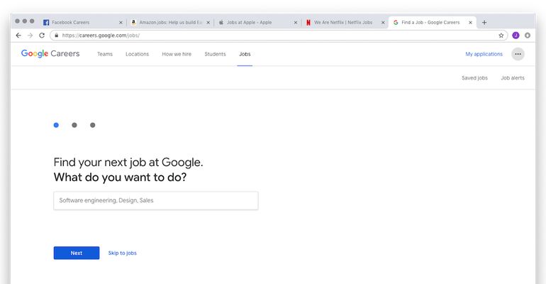Reload the page with refresh icon

[x=42, y=35]
